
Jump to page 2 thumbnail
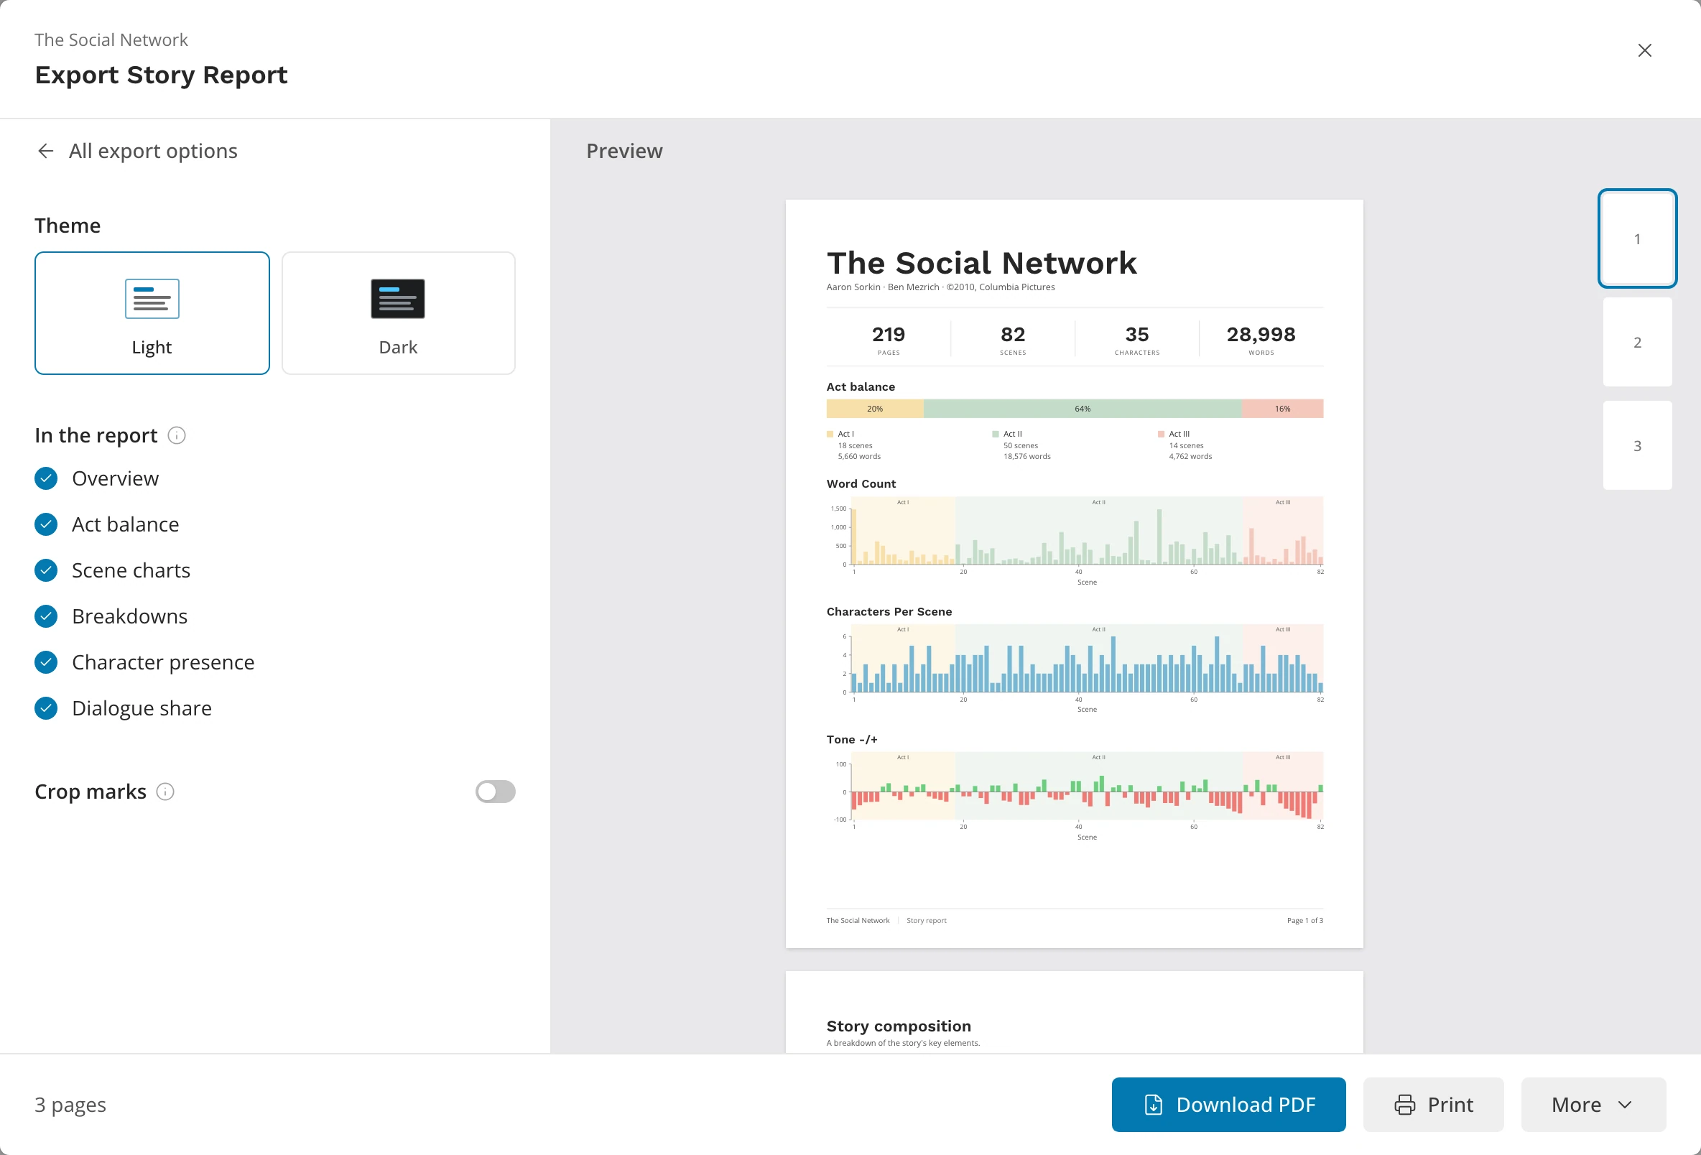(x=1637, y=342)
